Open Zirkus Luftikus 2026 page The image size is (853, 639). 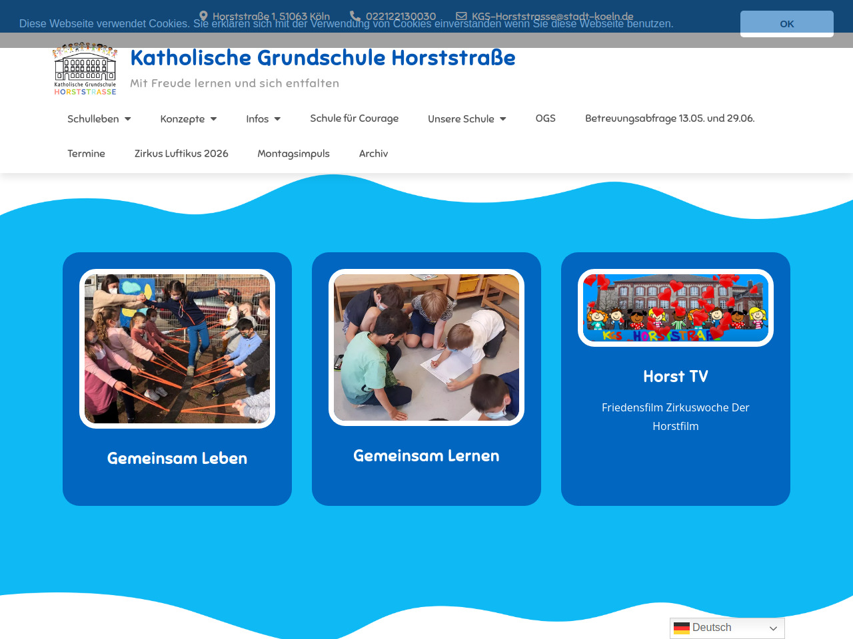pyautogui.click(x=181, y=154)
